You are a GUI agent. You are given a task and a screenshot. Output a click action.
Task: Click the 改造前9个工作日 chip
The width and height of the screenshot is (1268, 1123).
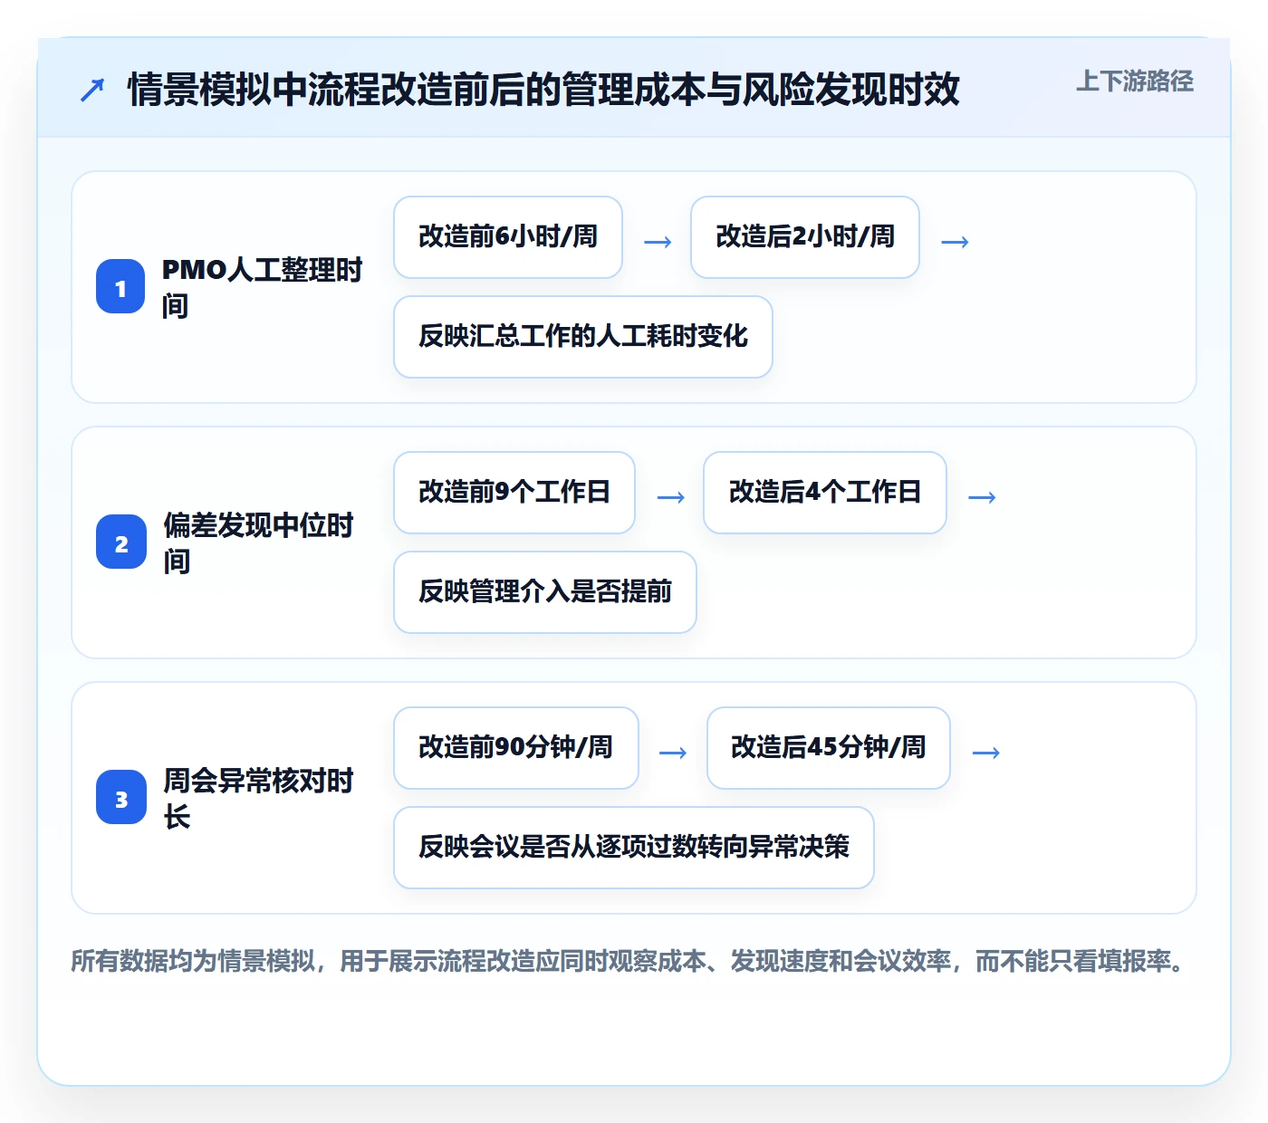[x=514, y=493]
